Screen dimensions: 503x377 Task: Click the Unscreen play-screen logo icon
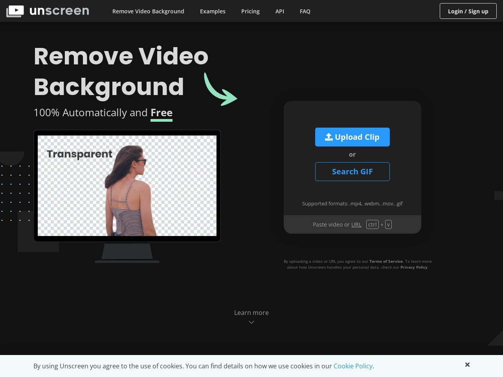[15, 11]
